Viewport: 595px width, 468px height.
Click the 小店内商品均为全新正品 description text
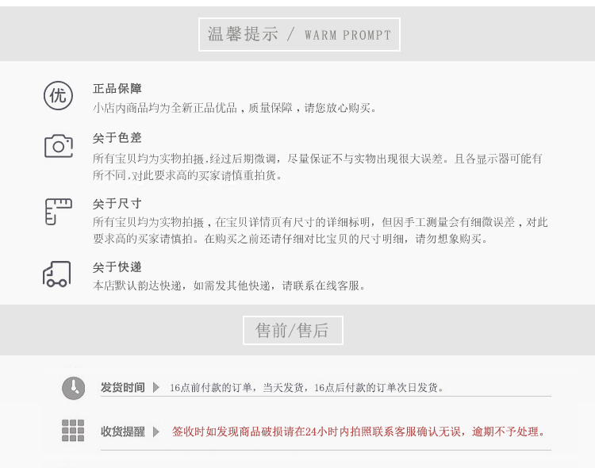(x=236, y=108)
